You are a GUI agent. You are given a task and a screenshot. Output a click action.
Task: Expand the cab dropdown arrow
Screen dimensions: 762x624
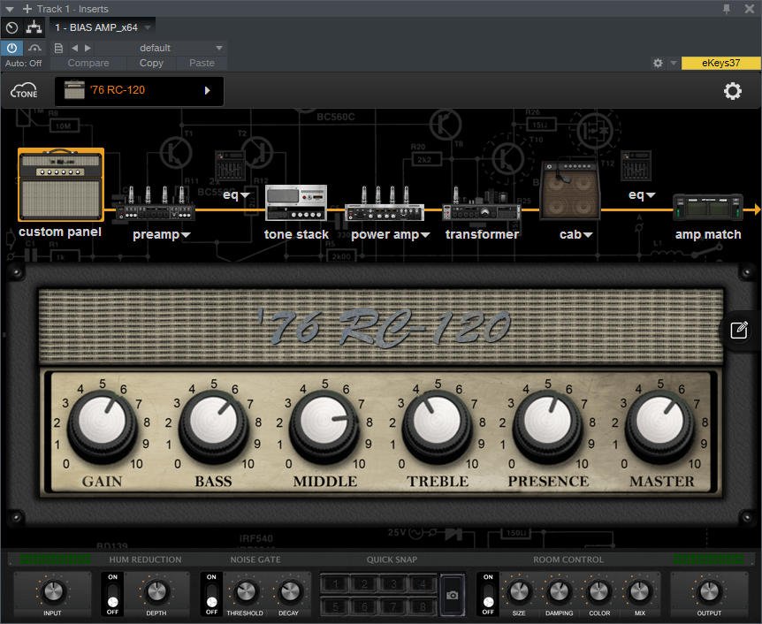point(588,235)
